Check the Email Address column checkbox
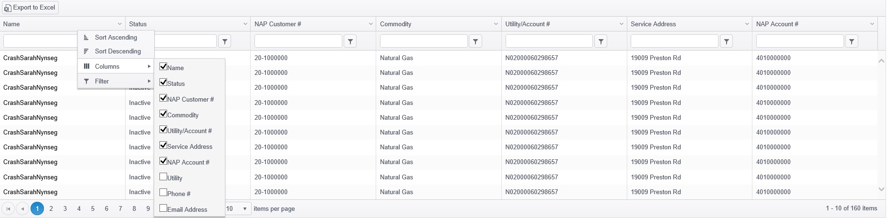This screenshot has width=887, height=218. pos(163,208)
